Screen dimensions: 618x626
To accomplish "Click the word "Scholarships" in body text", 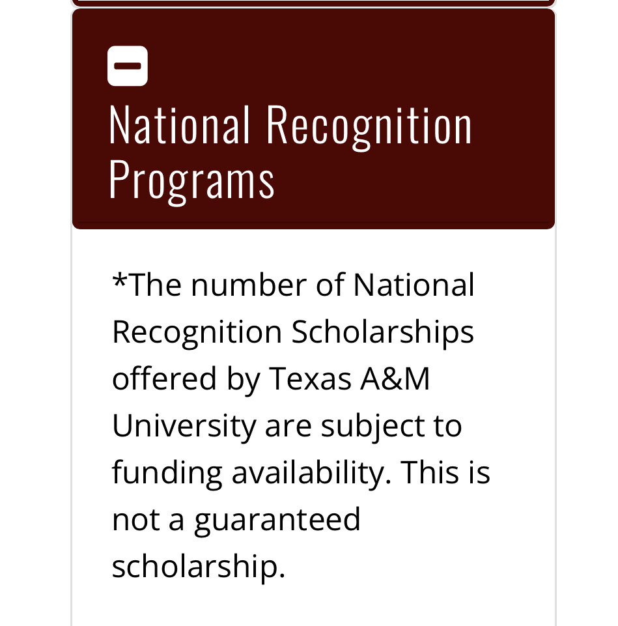I will click(x=382, y=333).
